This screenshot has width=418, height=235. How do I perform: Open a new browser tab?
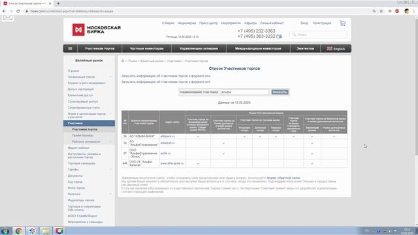pos(58,3)
